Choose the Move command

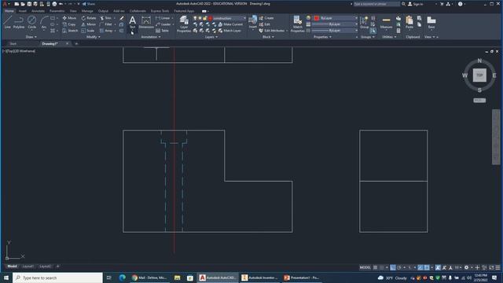(70, 18)
